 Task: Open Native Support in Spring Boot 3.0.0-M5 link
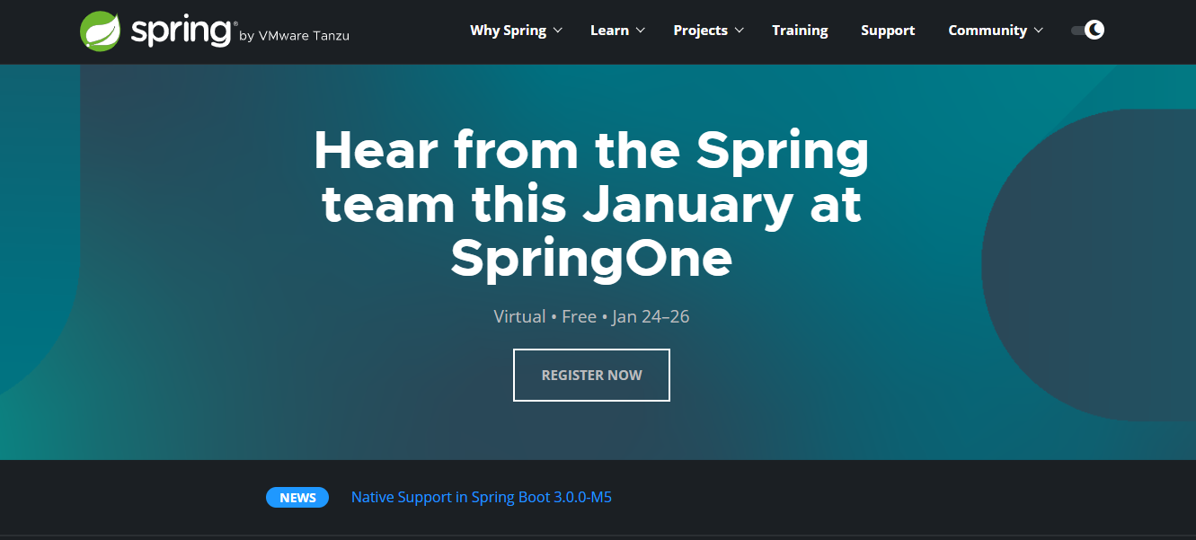(x=482, y=497)
